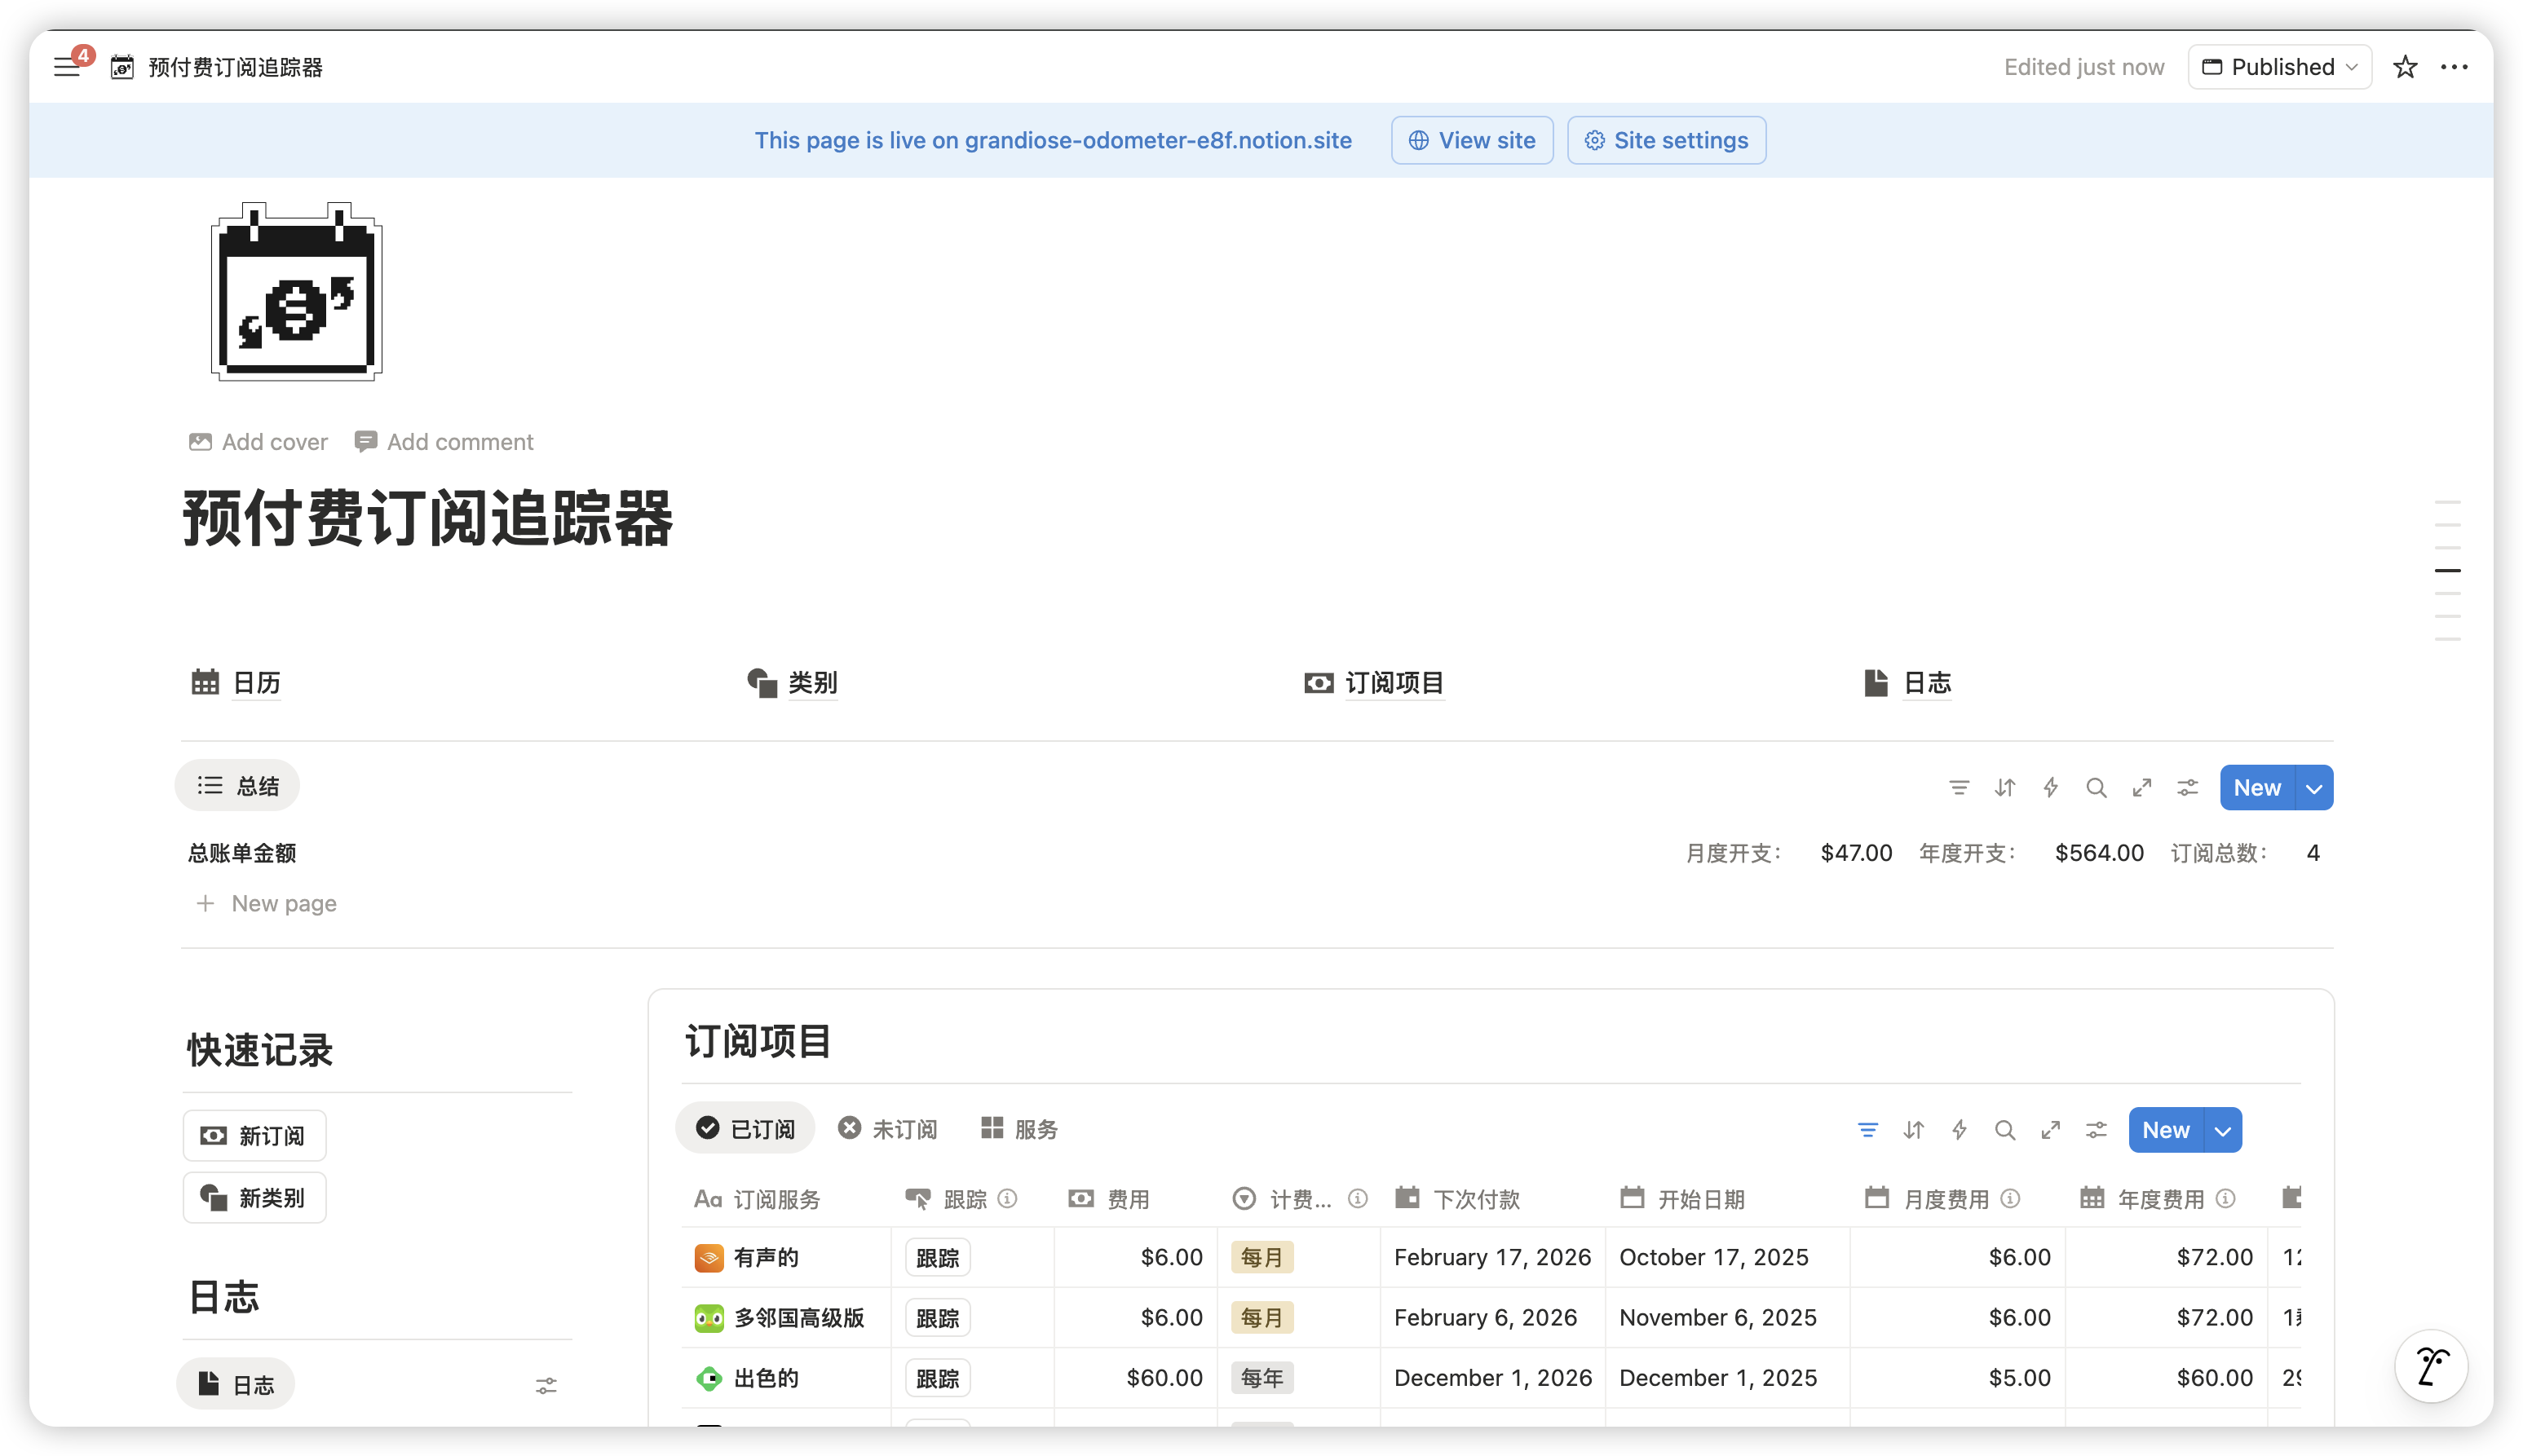This screenshot has width=2523, height=1456.
Task: Click the 新类别 button
Action: [254, 1198]
